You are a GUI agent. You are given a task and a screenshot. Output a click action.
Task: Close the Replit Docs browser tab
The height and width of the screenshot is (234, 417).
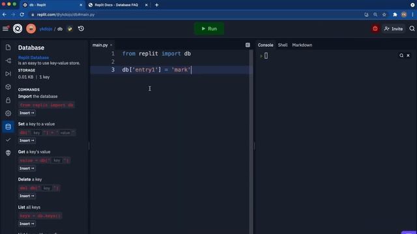146,5
